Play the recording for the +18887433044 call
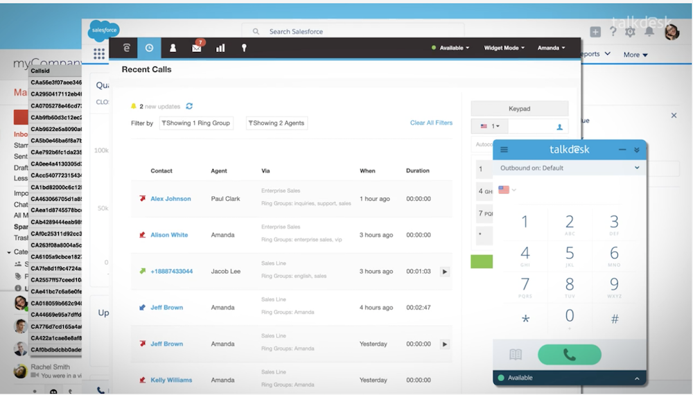 [x=445, y=272]
